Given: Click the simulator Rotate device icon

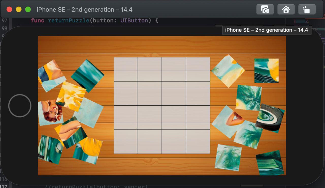Looking at the screenshot, I should (x=307, y=10).
